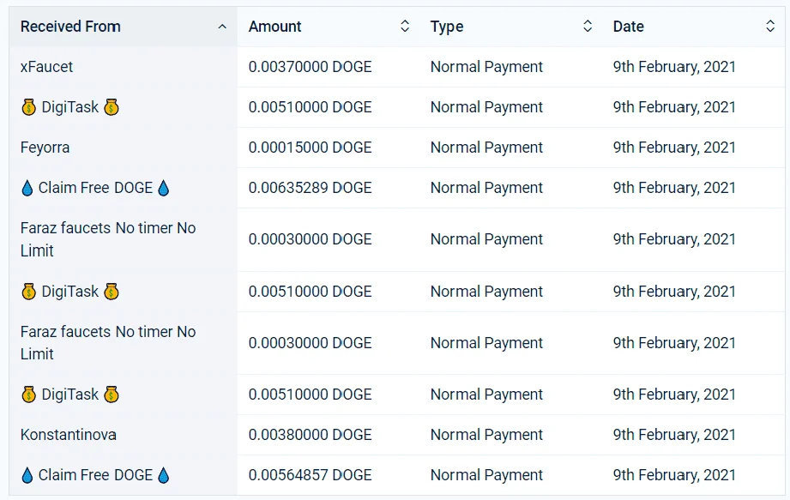Sort by the Amount header label
Viewport: 790px width, 500px height.
coord(274,27)
